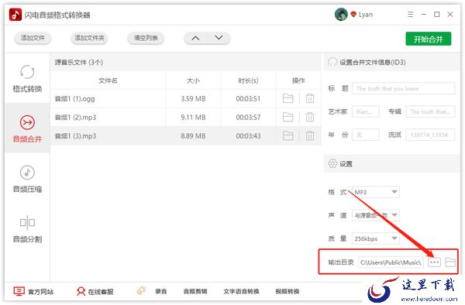Open 在线客服 support link
This screenshot has width=465, height=305.
tap(95, 292)
